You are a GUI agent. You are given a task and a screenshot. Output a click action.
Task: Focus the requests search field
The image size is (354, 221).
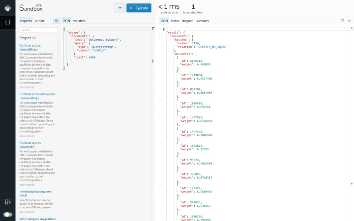pyautogui.click(x=38, y=30)
